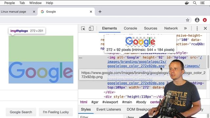Click the three dots beside img element
The image size is (210, 118).
[80, 58]
